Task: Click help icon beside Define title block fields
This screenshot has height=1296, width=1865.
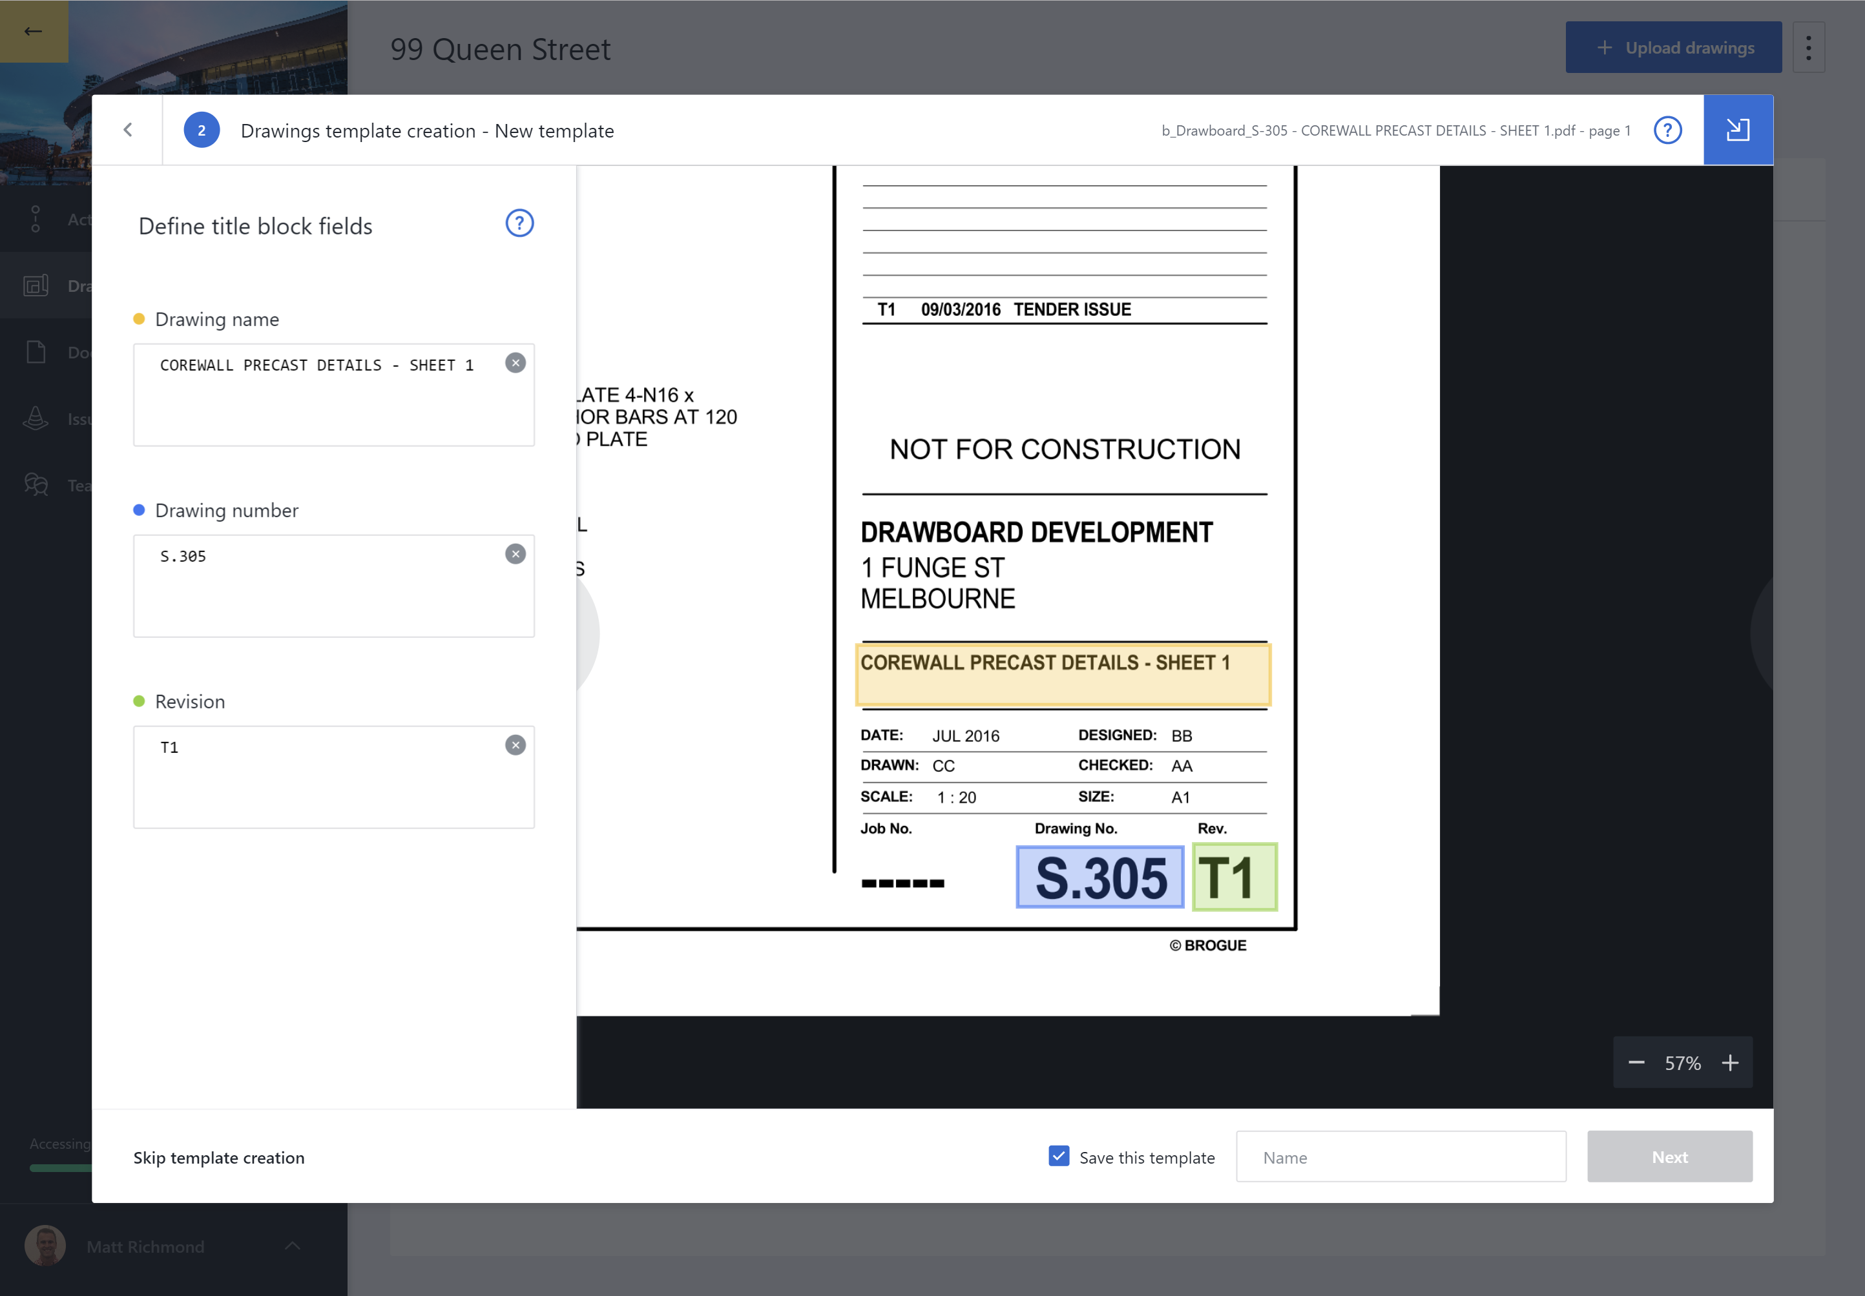Action: (519, 223)
